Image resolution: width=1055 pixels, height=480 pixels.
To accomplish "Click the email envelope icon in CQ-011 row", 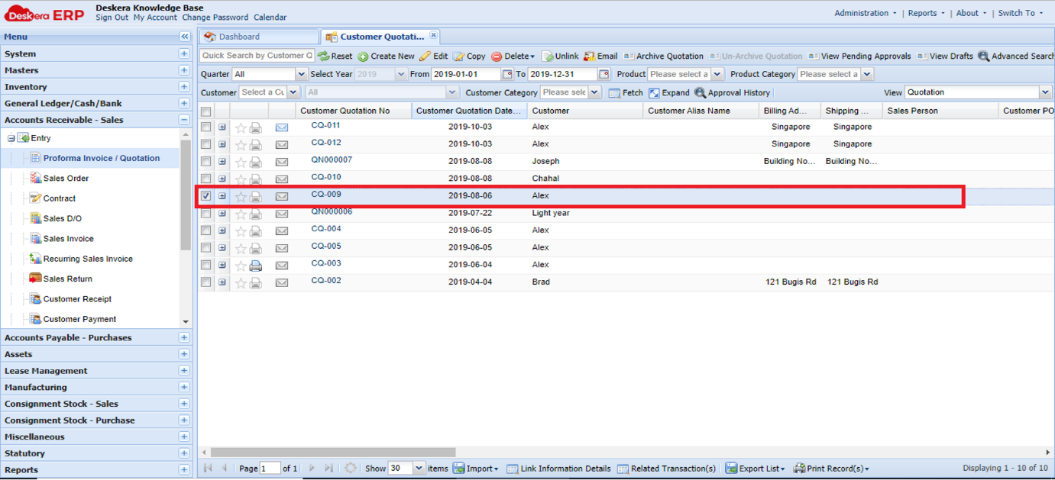I will [x=282, y=127].
